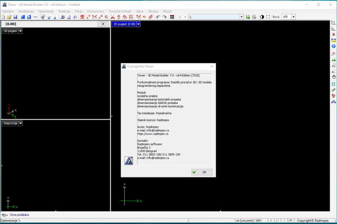
Task: Click the Tower logo icon in About dialog
Action: [129, 161]
